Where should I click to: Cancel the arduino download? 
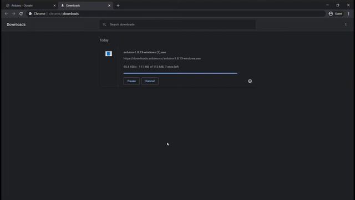(150, 81)
